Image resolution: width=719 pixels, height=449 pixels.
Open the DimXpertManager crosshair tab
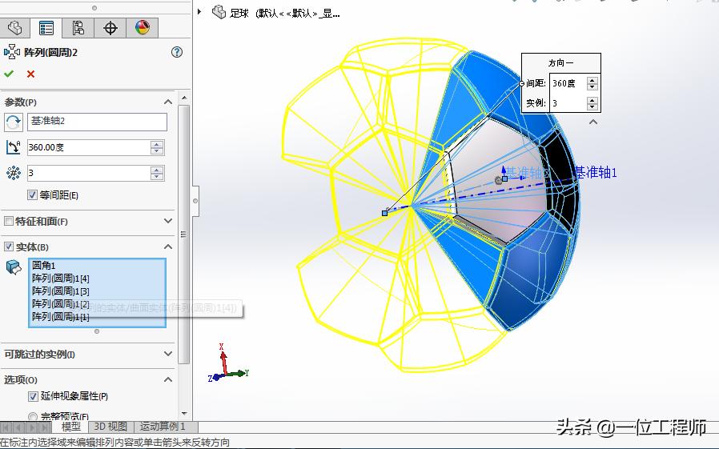[x=110, y=29]
